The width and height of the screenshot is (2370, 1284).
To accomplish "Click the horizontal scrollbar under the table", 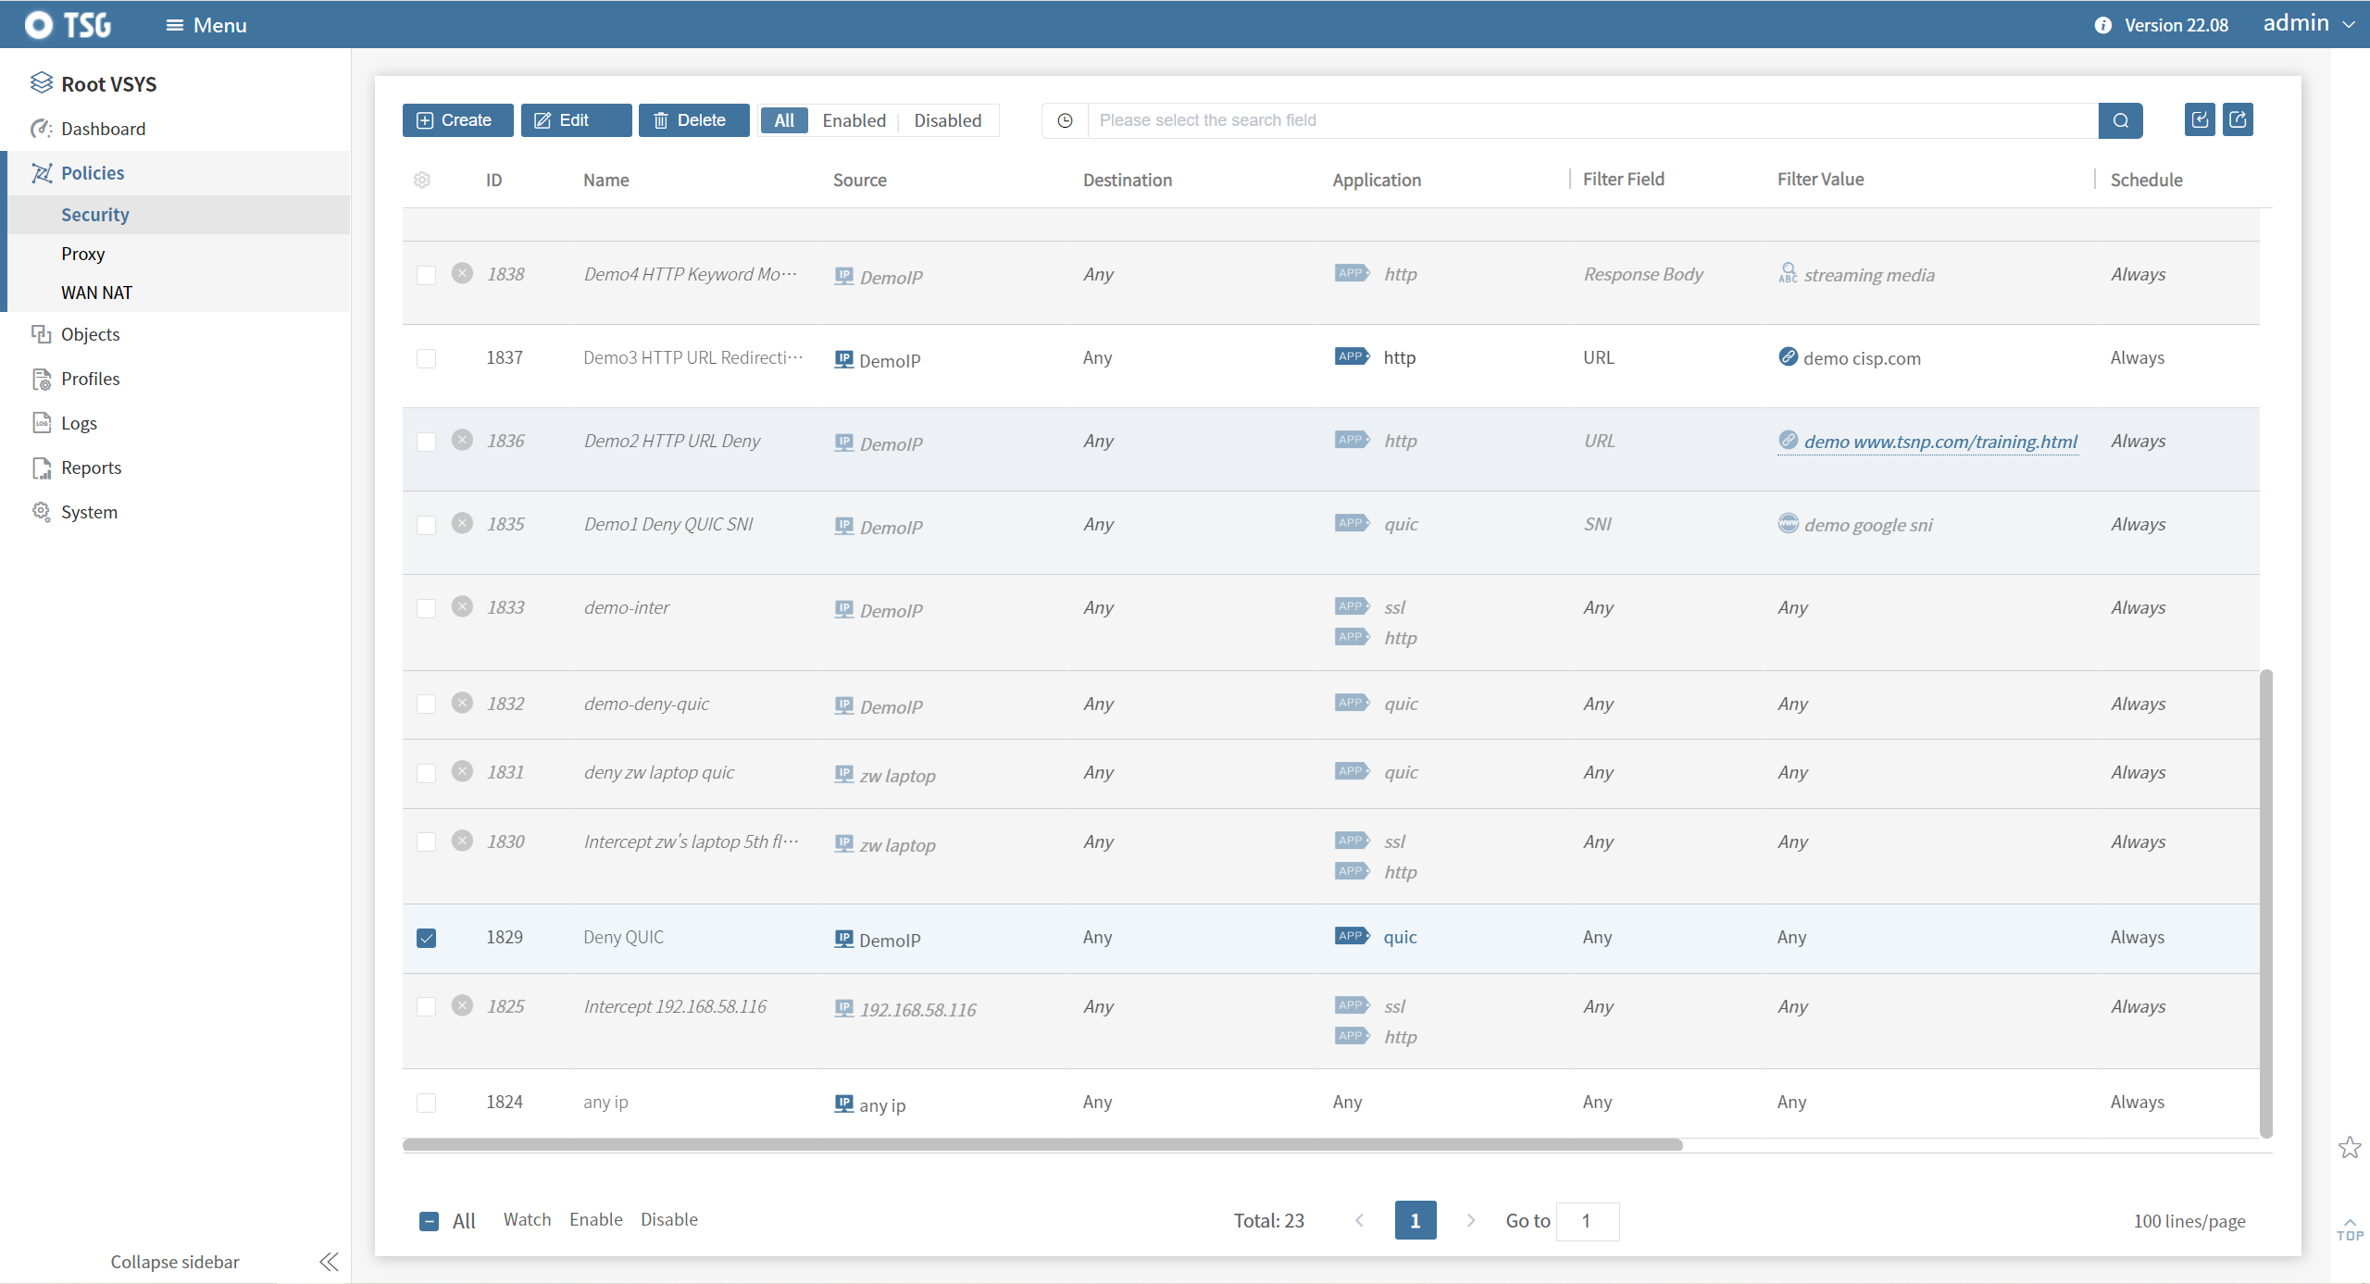I will (1042, 1145).
